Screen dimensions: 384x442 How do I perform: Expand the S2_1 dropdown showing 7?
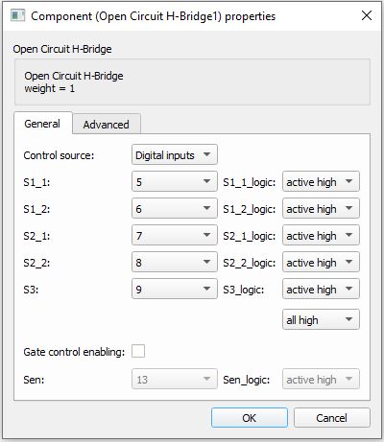tap(175, 235)
